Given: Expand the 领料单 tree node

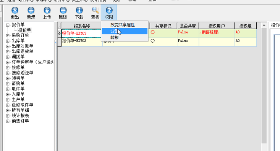Looking at the screenshot, I should point(8,78).
